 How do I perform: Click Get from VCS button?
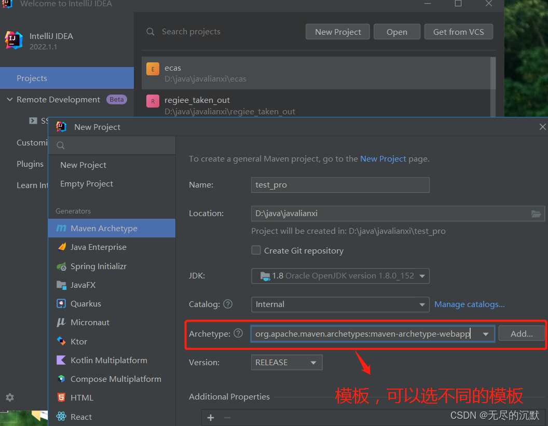(x=459, y=32)
